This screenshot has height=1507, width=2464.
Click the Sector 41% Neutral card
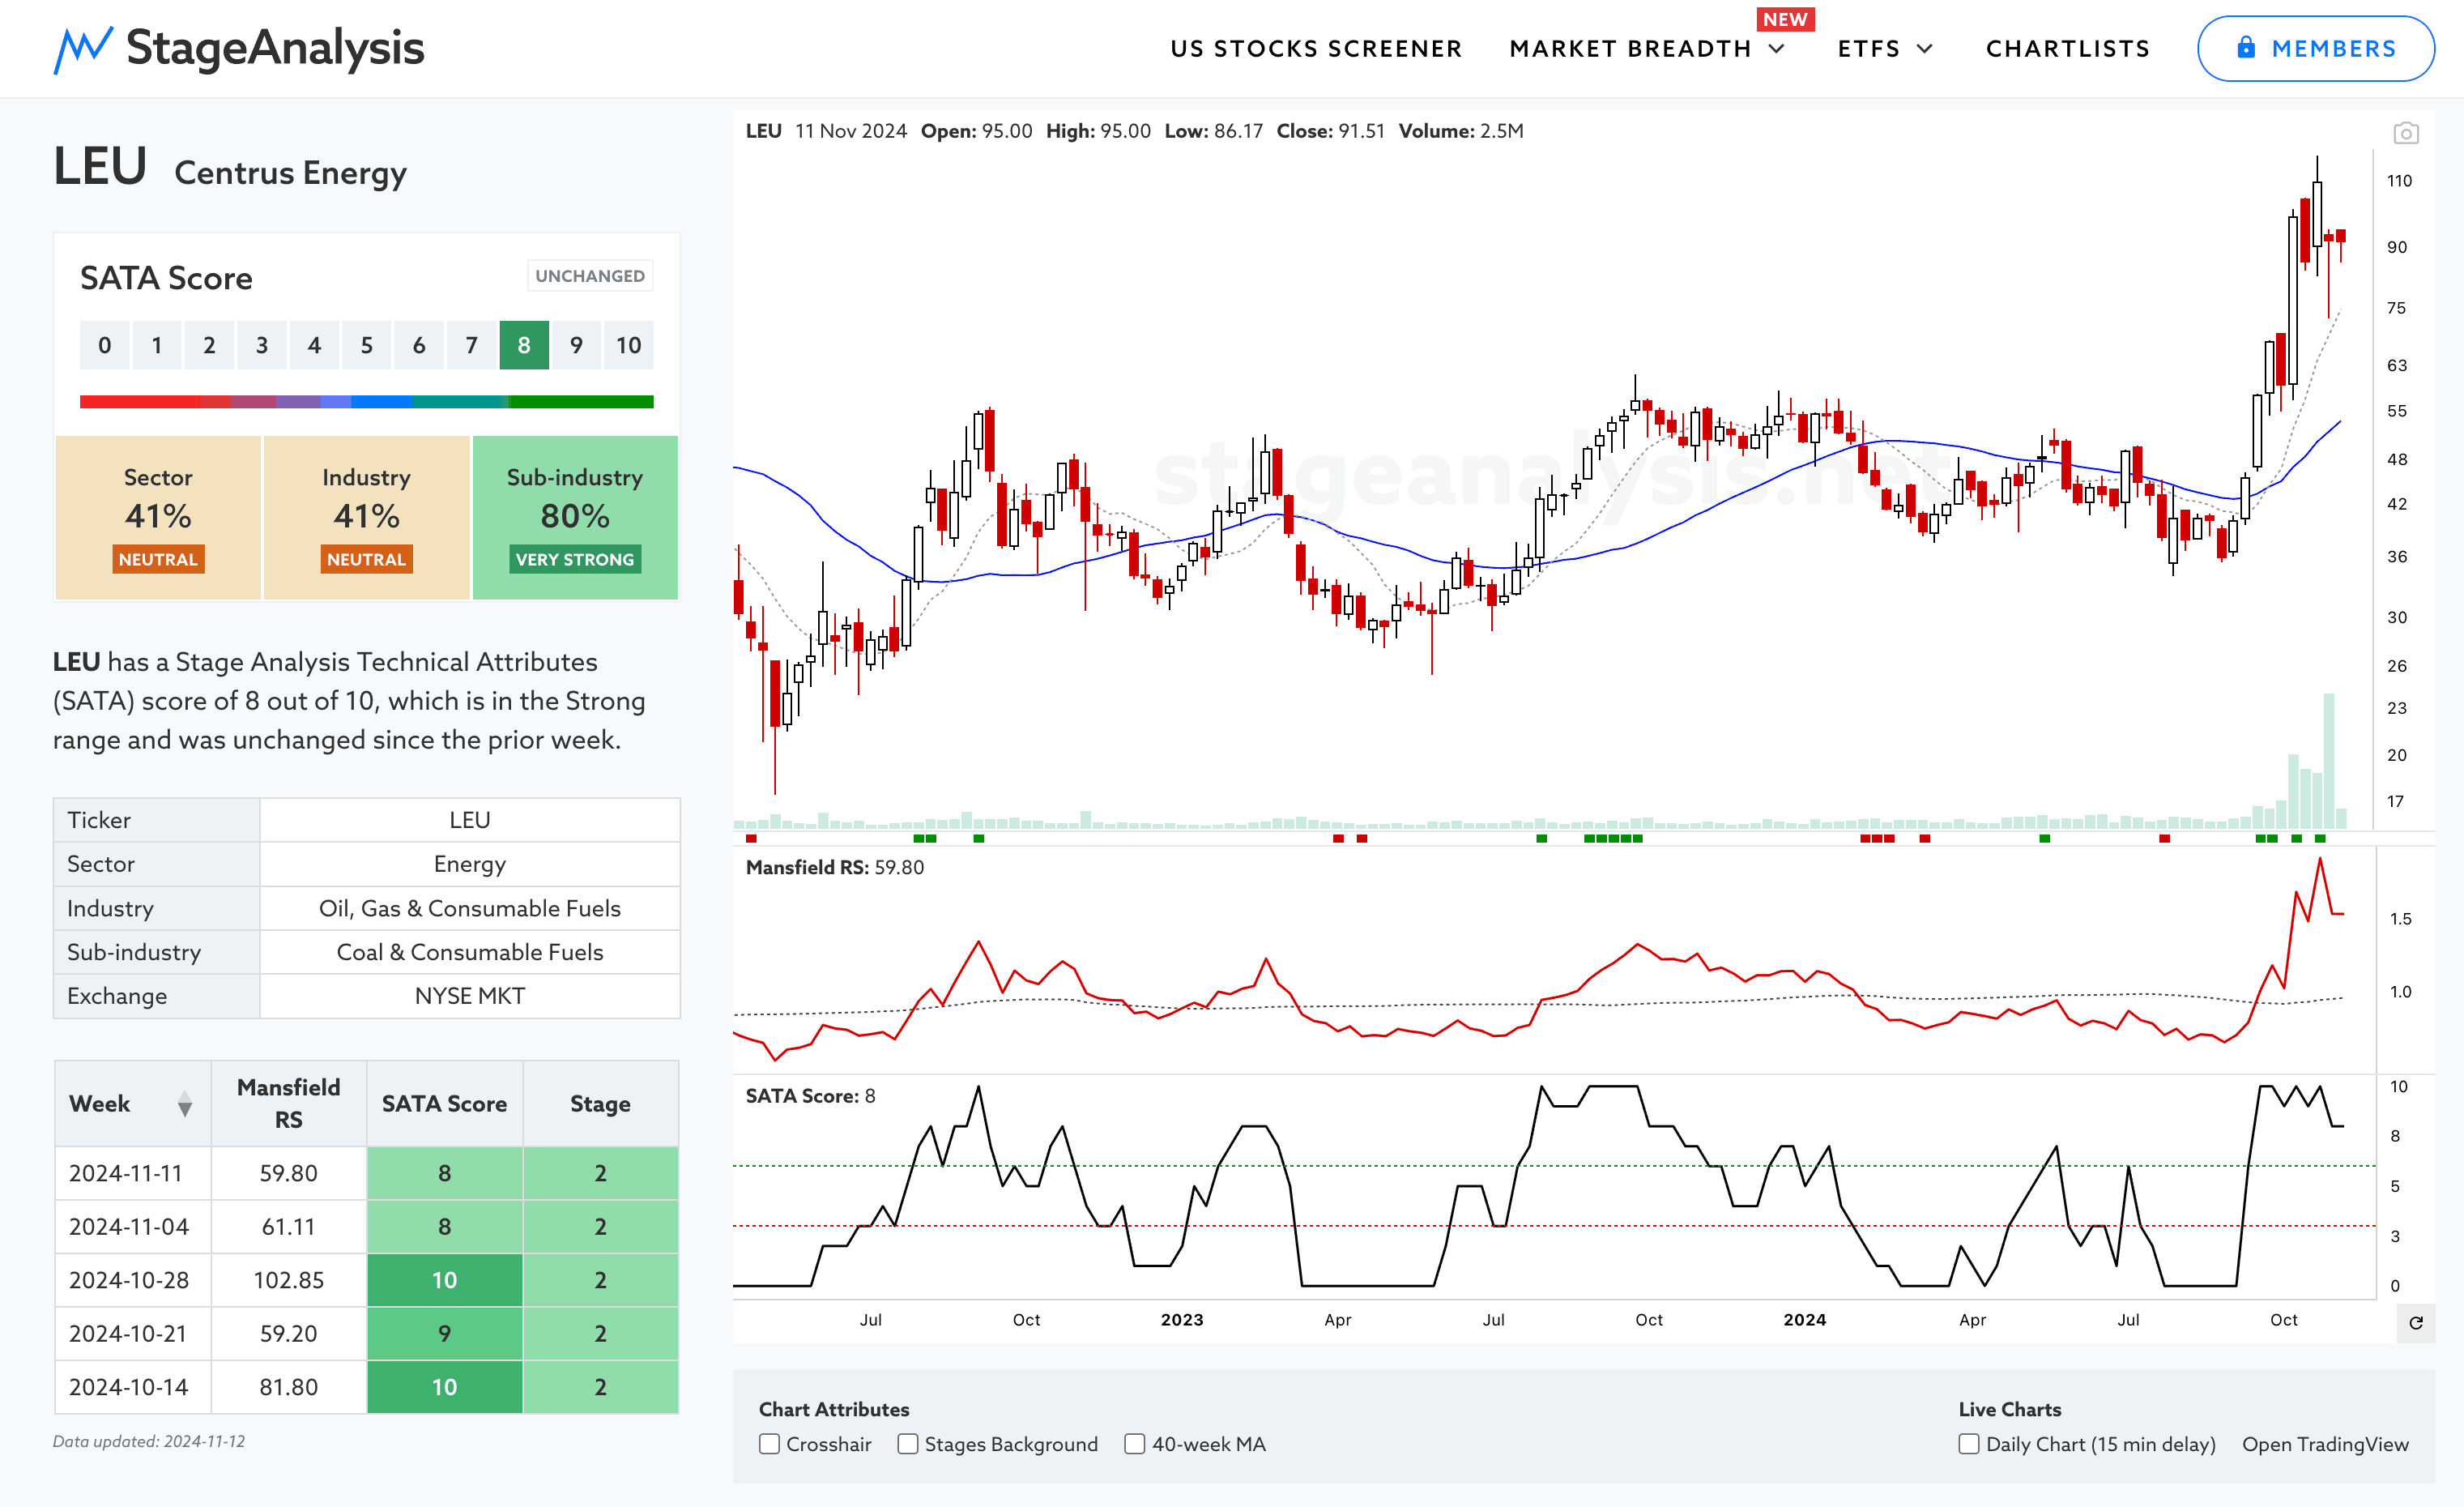158,517
